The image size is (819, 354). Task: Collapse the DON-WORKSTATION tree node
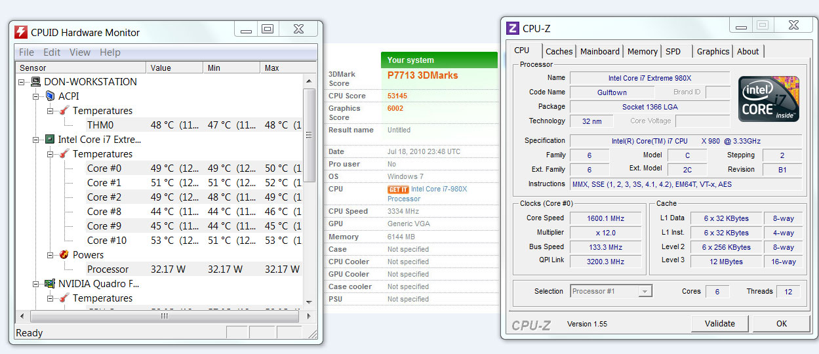(x=22, y=82)
